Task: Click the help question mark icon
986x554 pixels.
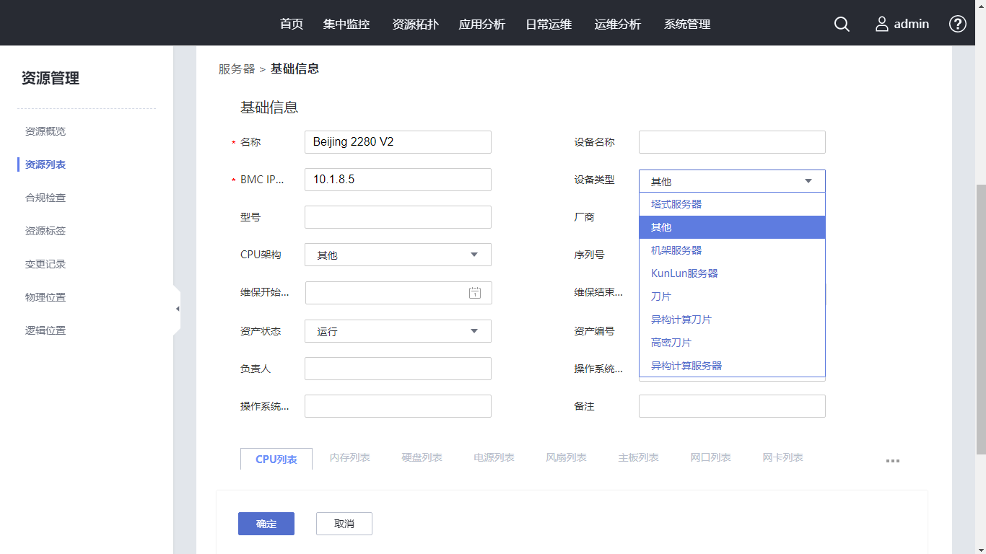Action: pyautogui.click(x=957, y=24)
